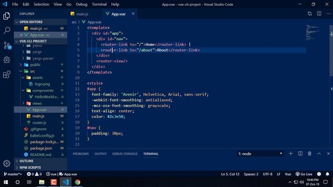
Task: Open editor More Actions ellipsis menu
Action: (x=328, y=14)
